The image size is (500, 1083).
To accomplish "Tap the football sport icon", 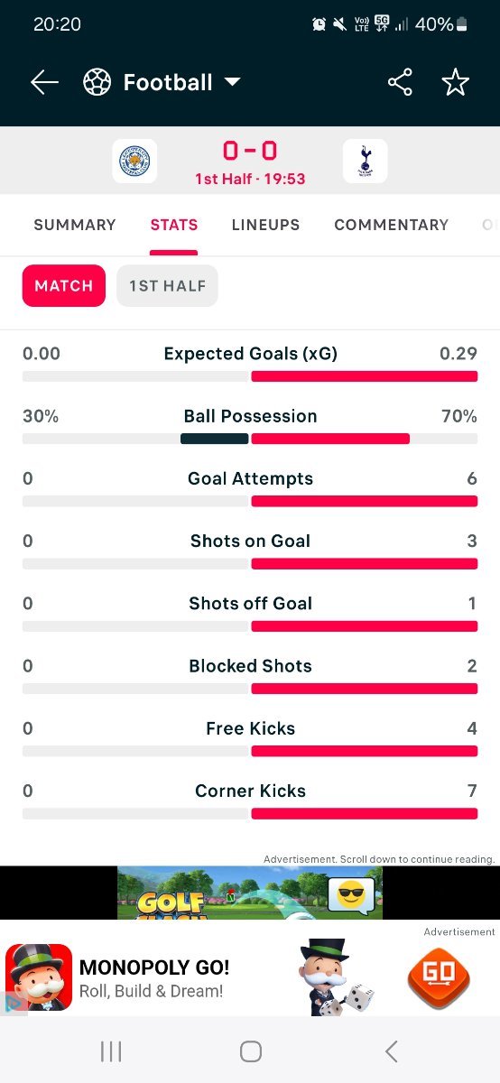I will [x=97, y=83].
